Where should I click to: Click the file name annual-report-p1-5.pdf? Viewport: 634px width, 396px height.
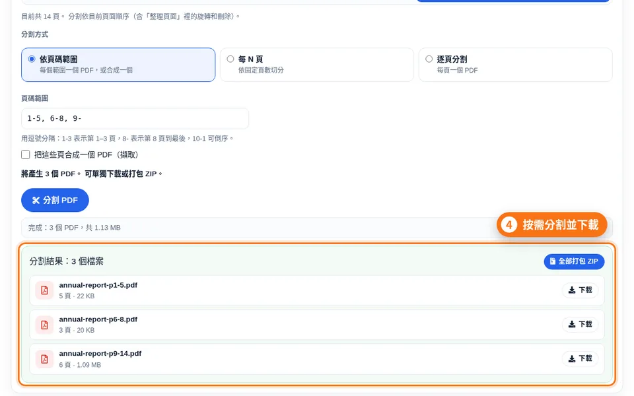pyautogui.click(x=98, y=285)
